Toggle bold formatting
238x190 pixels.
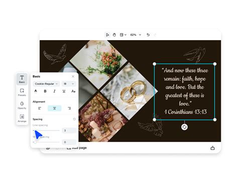coord(45,91)
